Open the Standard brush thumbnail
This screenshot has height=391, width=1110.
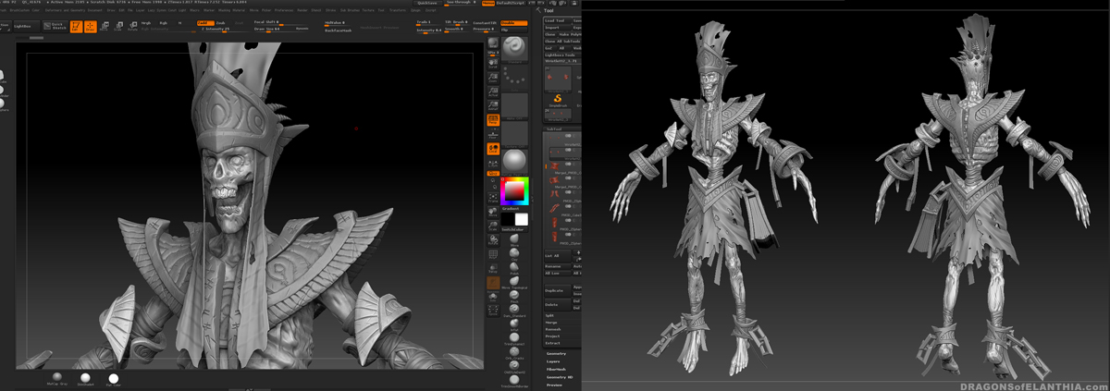(x=515, y=48)
